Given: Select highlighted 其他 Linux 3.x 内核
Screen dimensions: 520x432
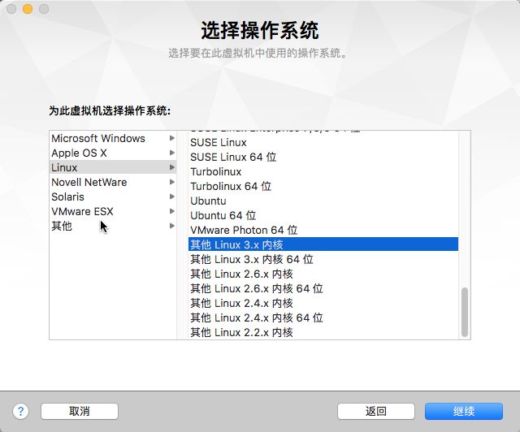Looking at the screenshot, I should click(x=323, y=244).
